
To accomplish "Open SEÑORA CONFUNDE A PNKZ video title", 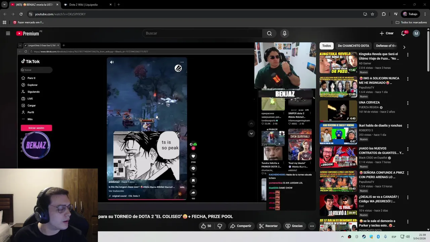I will click(x=381, y=175).
